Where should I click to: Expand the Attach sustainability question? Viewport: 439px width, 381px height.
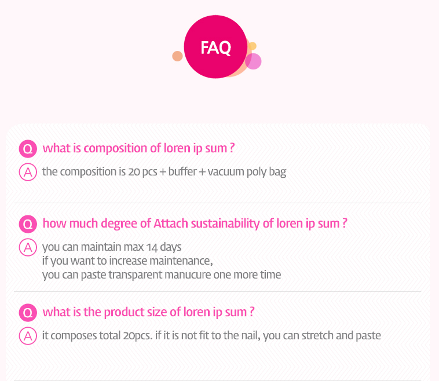(195, 224)
